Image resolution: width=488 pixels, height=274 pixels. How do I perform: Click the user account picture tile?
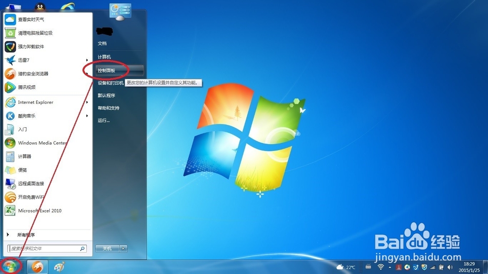(121, 12)
